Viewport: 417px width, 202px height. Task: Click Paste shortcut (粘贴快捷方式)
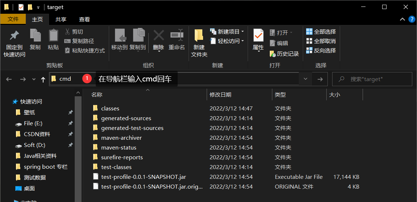[x=85, y=50]
